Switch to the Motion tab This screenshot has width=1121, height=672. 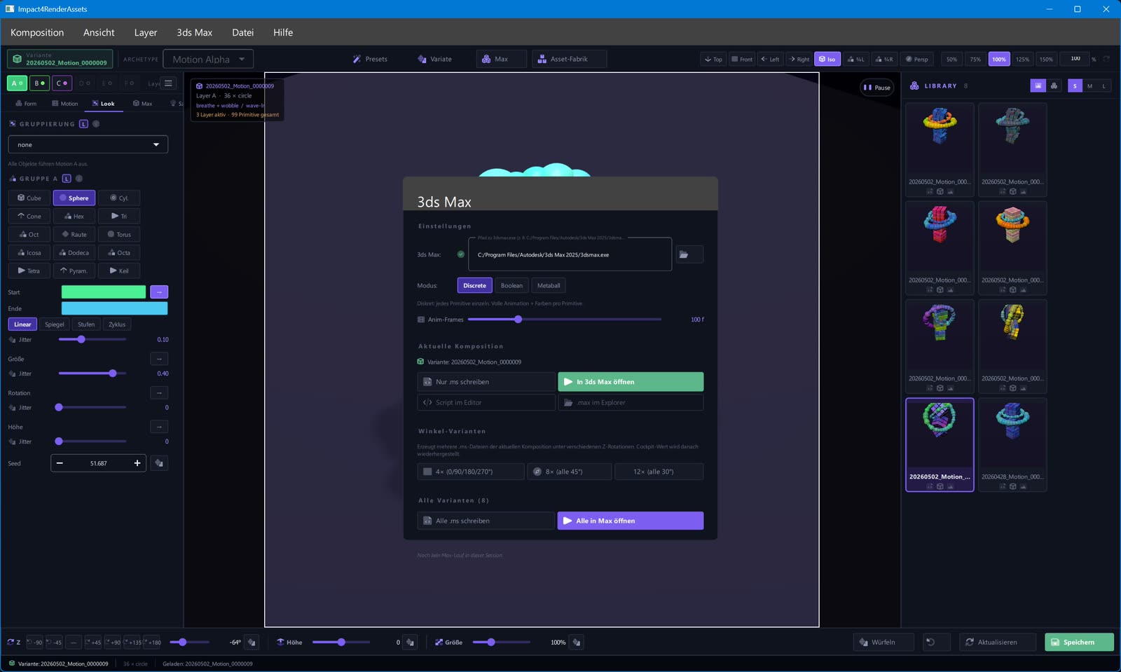pyautogui.click(x=64, y=103)
